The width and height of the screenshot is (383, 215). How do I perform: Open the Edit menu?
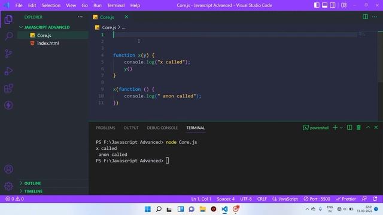[32, 5]
